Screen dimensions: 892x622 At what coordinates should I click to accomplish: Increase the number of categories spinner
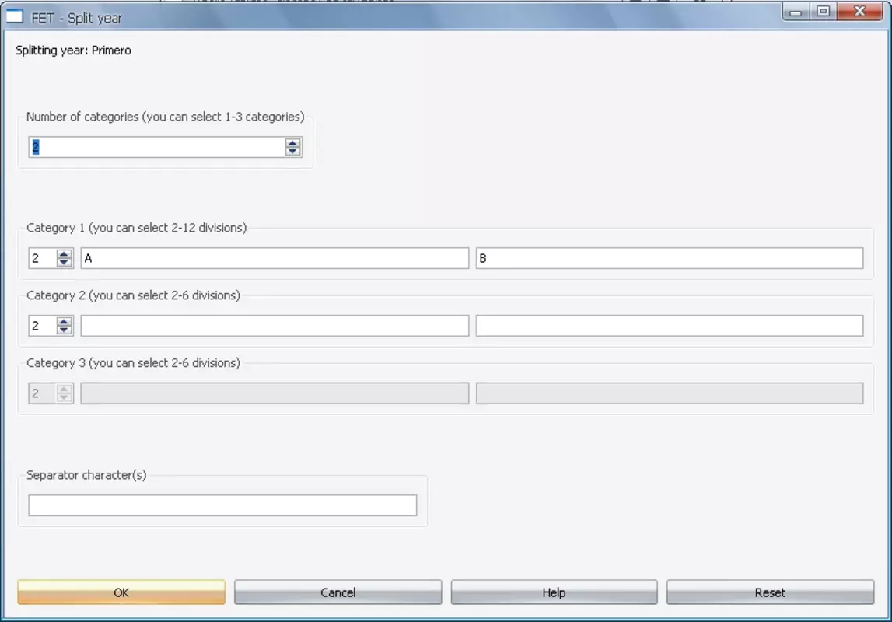(293, 143)
